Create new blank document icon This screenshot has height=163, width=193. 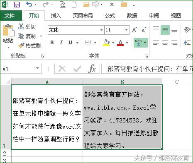[x=74, y=5]
